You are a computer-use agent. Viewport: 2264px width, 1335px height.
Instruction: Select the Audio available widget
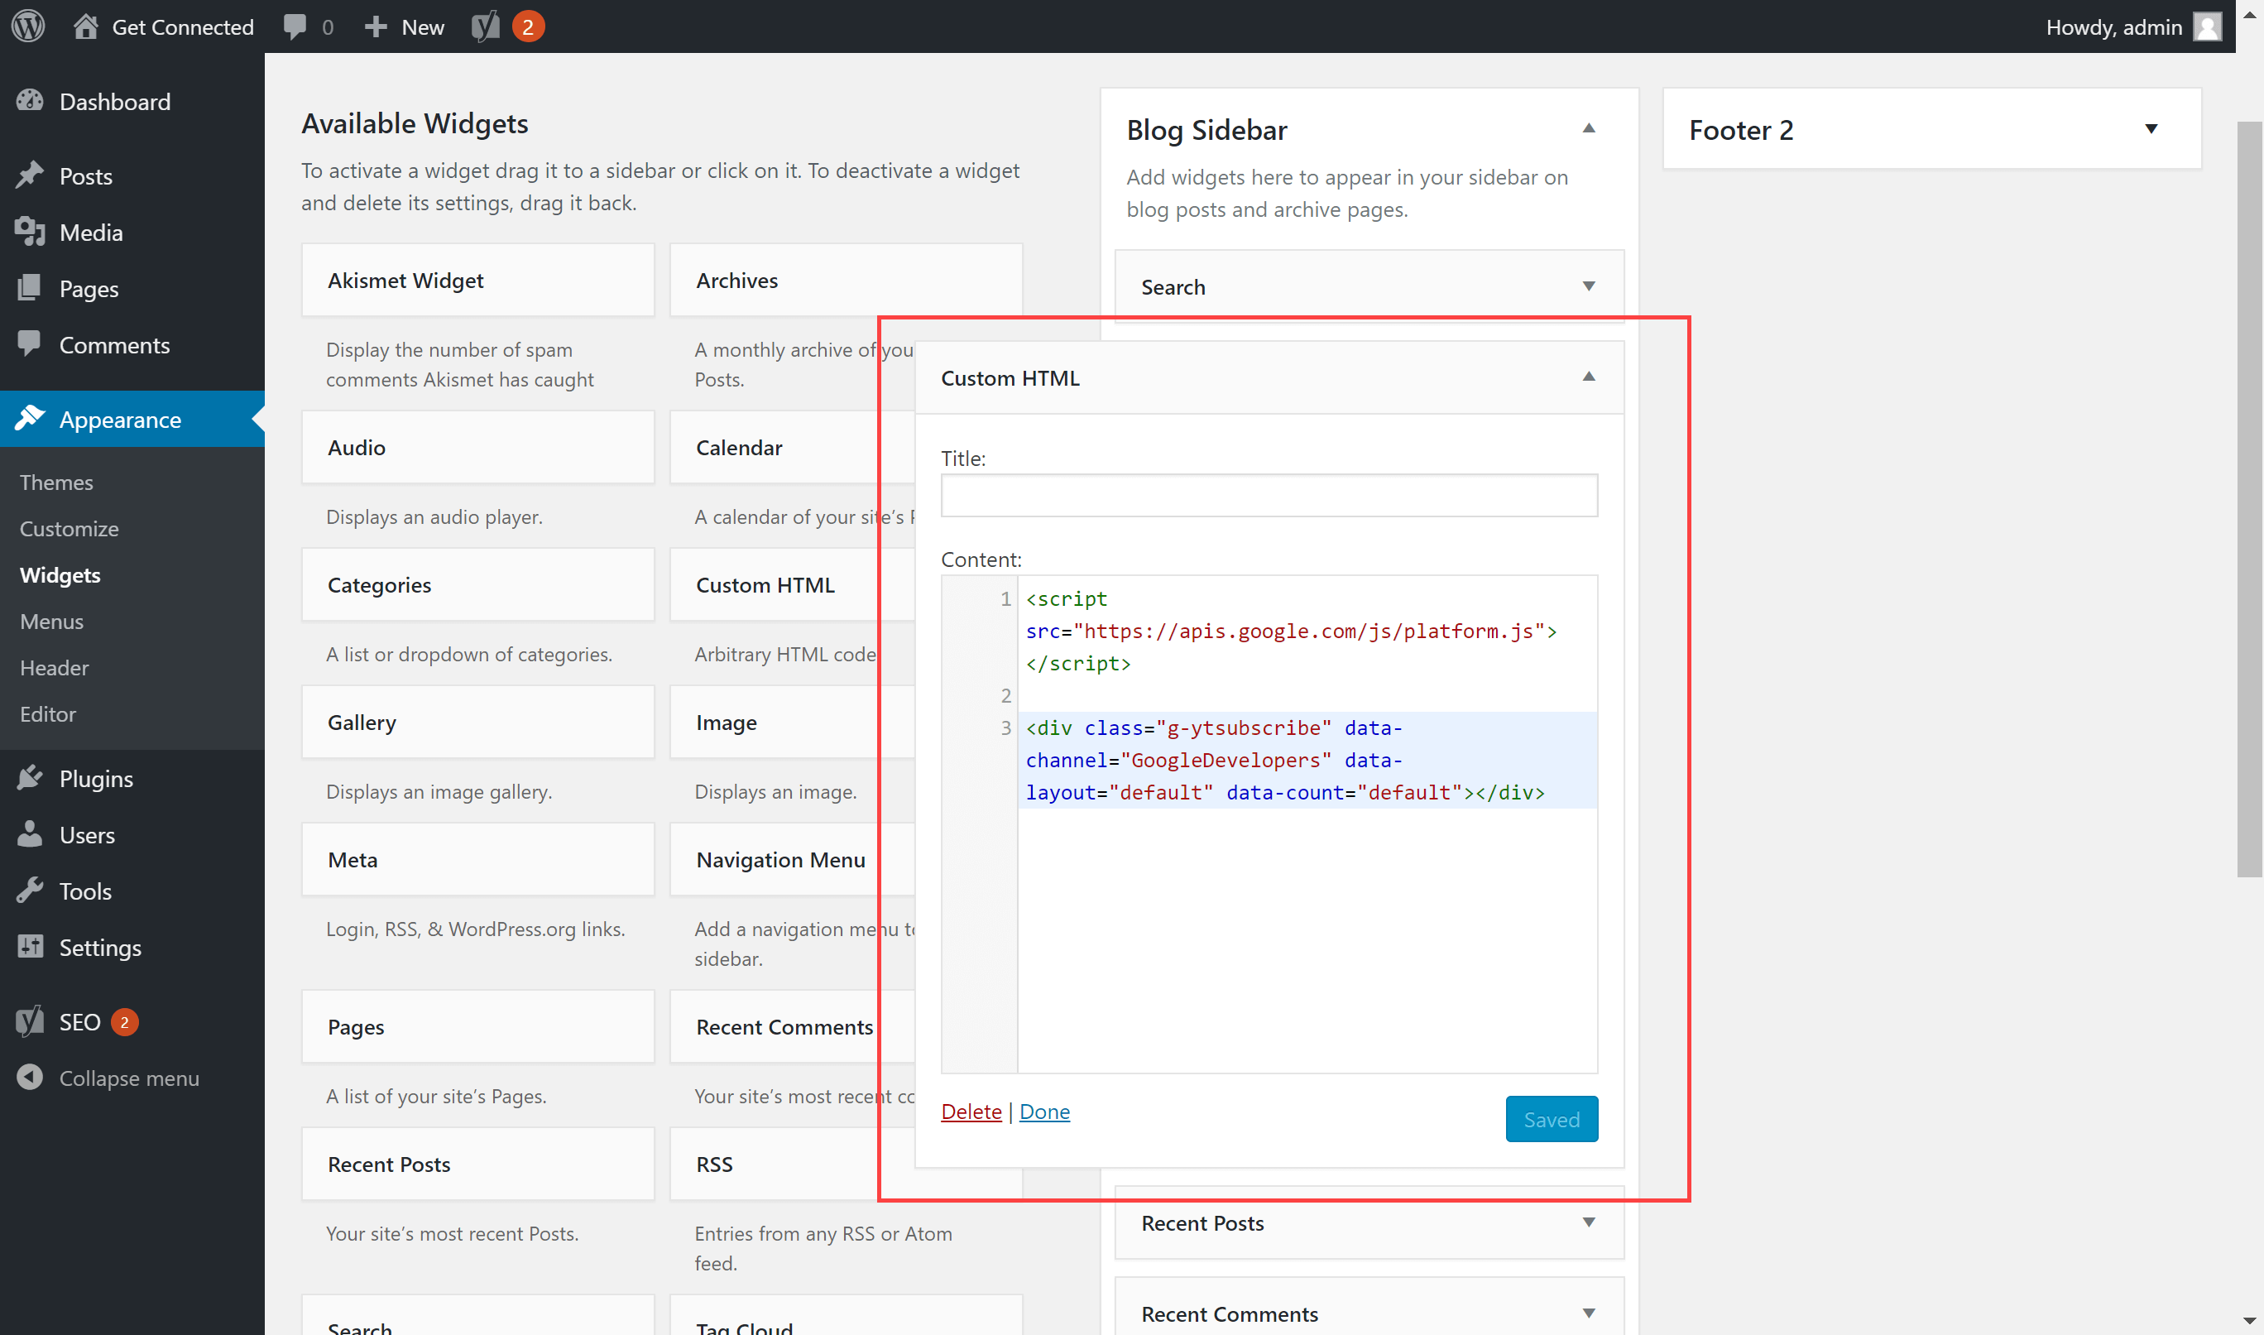477,447
